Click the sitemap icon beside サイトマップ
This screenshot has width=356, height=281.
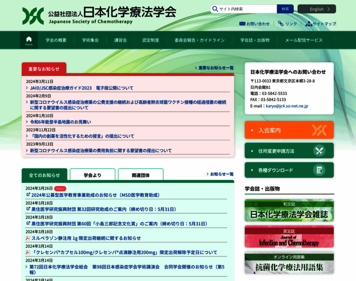pyautogui.click(x=309, y=23)
